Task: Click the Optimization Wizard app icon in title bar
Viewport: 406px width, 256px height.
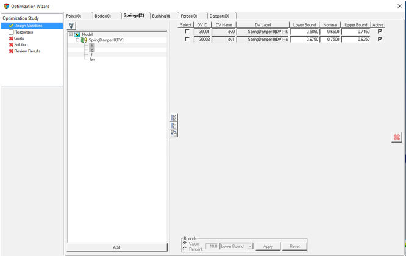Action: [6, 6]
